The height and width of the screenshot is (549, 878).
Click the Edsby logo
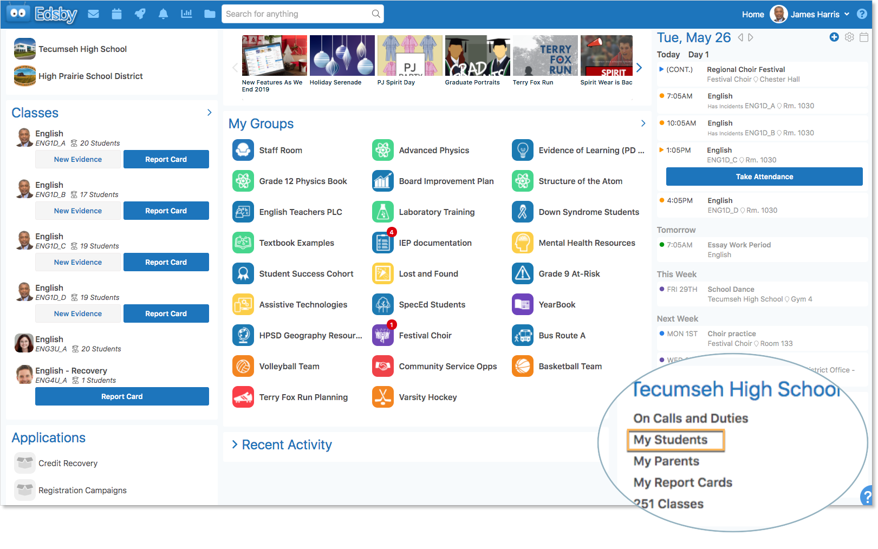42,14
